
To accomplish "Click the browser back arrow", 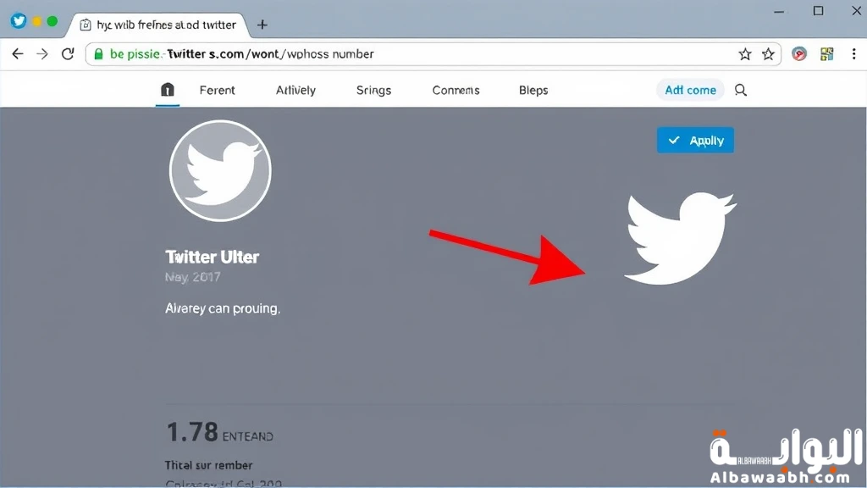I will click(18, 54).
